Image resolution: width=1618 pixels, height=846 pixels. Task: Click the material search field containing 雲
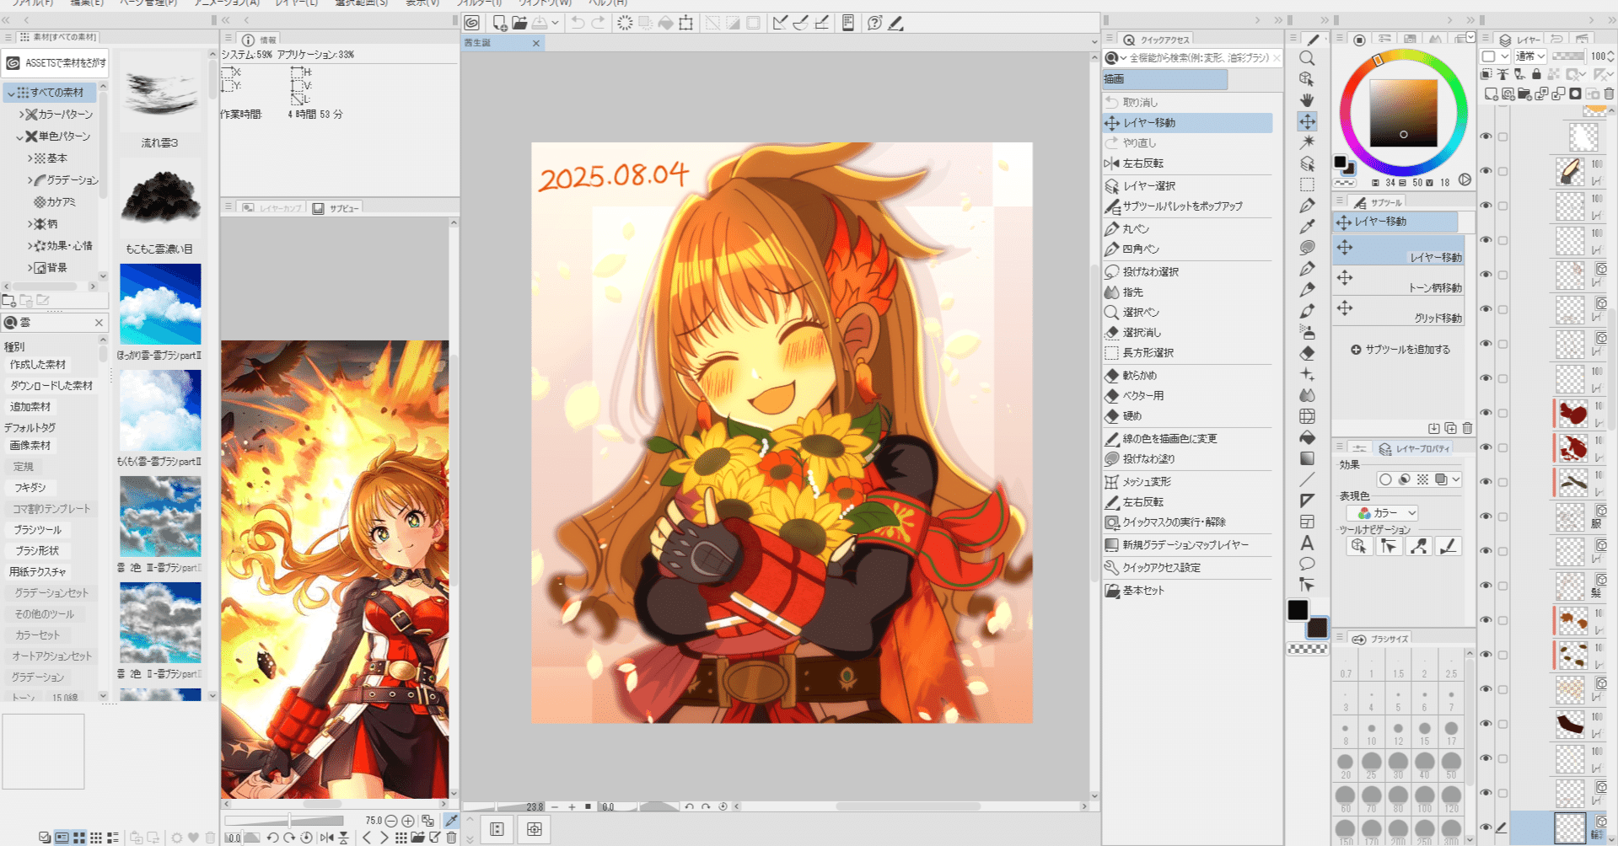[x=55, y=323]
